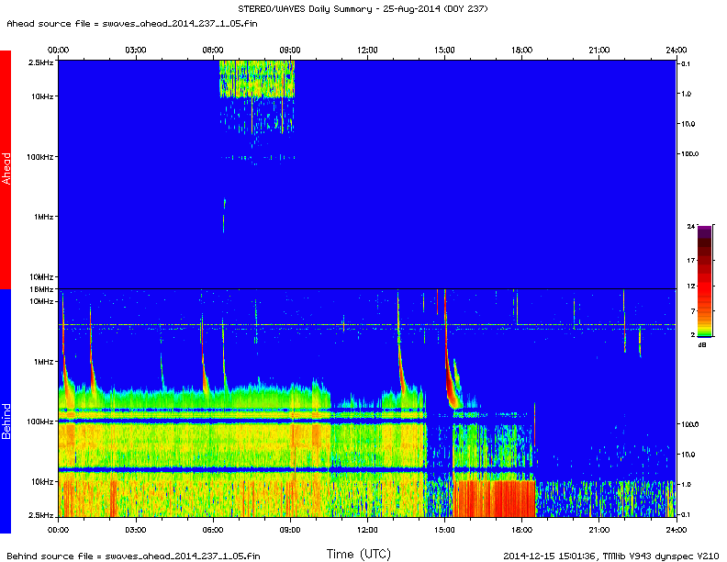Viewport: 727px width, 562px height.
Task: Click the Behind right axis 100.0 label
Action: pyautogui.click(x=689, y=424)
